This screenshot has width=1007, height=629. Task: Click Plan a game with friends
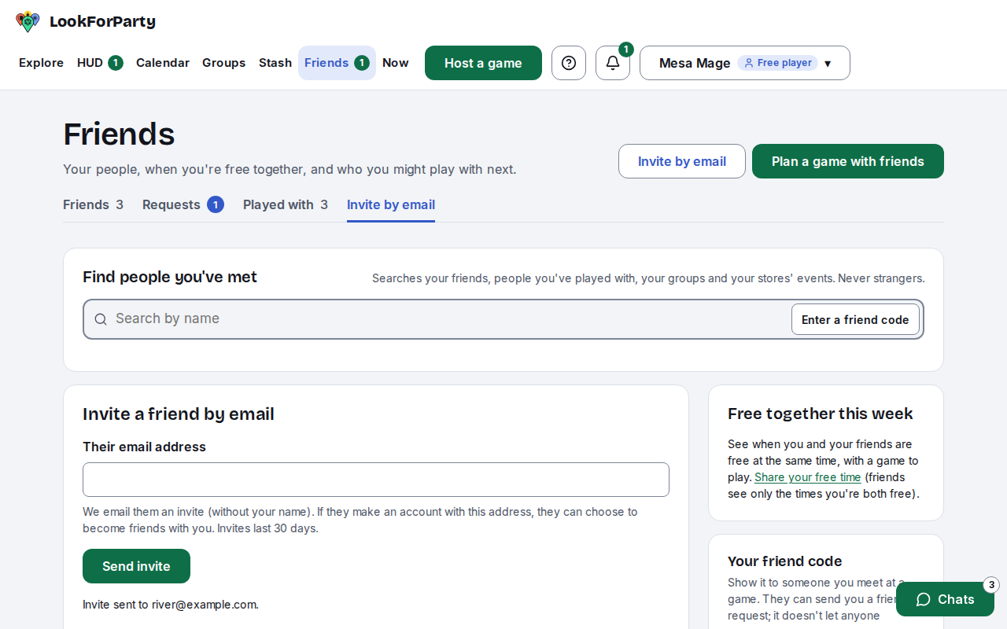tap(848, 161)
